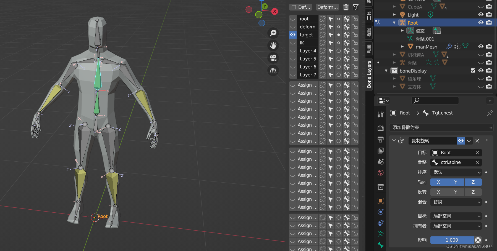Screen dimensions: 497x251
Task: Open the constraint extras chevron menu
Action: pyautogui.click(x=469, y=141)
